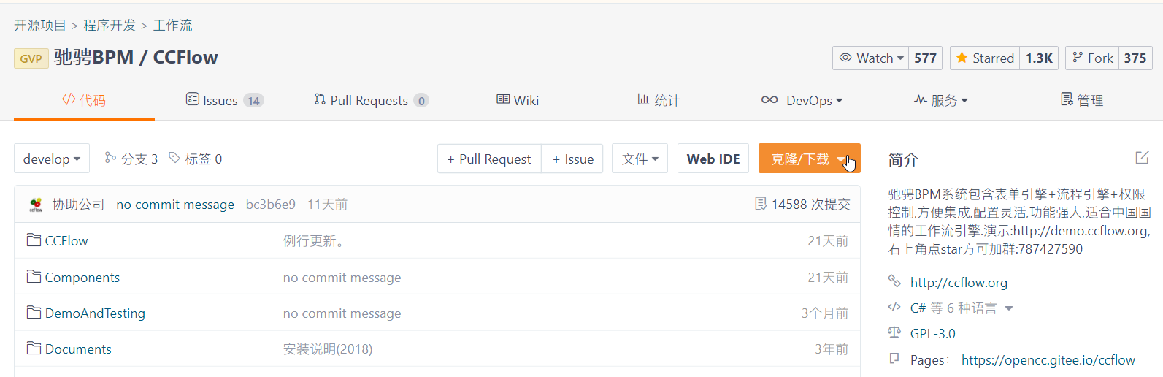Click the CCFlow folder icon

[34, 240]
